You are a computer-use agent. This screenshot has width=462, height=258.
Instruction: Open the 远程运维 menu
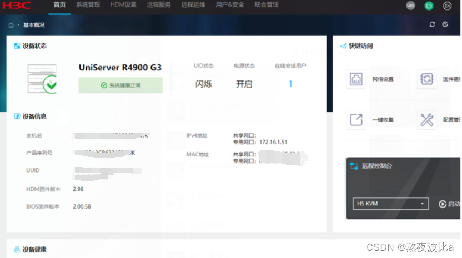193,4
